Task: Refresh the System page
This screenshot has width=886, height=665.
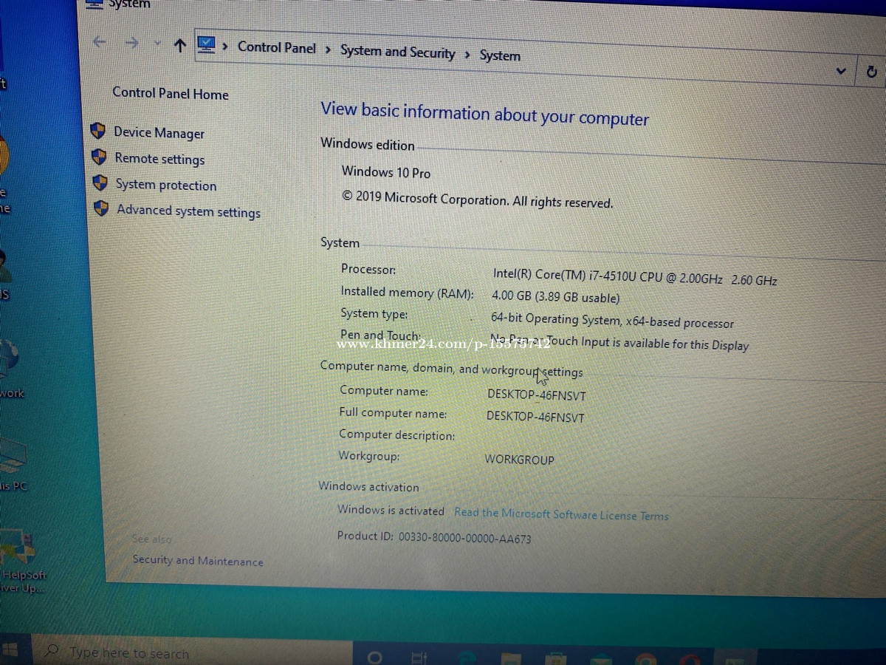Action: [871, 72]
